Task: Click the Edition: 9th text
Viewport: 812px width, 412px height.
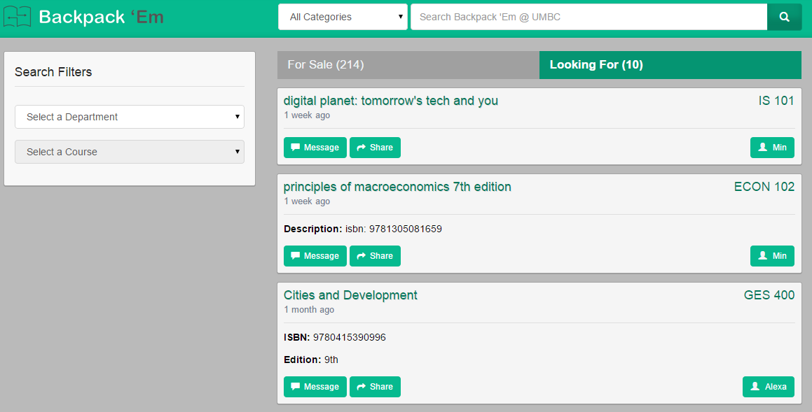Action: click(x=310, y=360)
